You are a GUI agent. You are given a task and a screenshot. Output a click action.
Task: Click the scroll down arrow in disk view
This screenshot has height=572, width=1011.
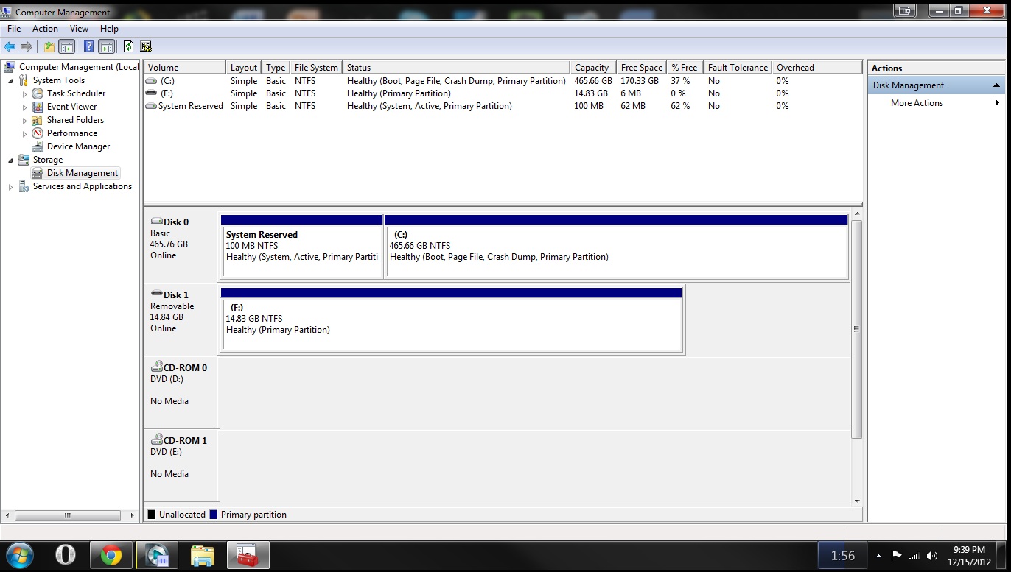pyautogui.click(x=856, y=501)
